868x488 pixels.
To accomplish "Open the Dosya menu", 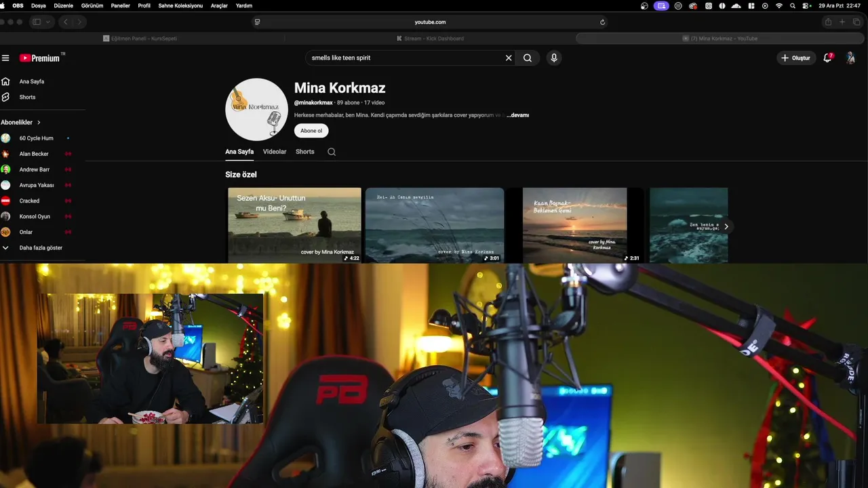I will tap(39, 5).
